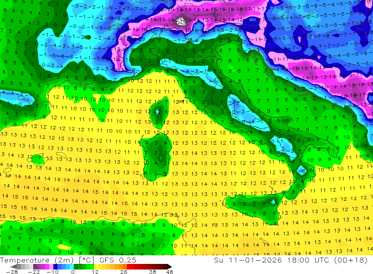The width and height of the screenshot is (373, 274).
Task: Click the bright red legend segment right of 26
Action: [x=129, y=267]
